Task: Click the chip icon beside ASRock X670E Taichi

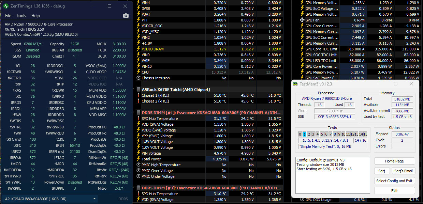Action: click(138, 90)
